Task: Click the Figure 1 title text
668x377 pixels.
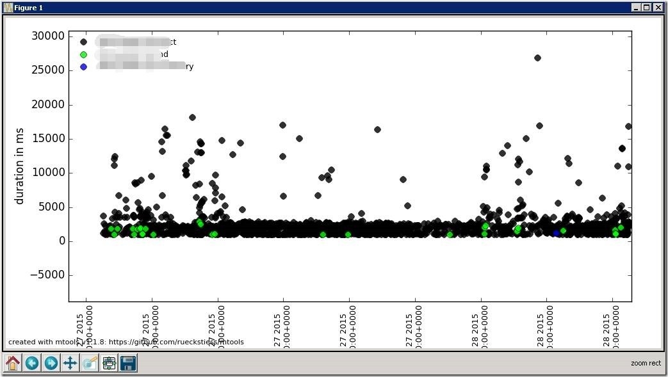Action: (x=29, y=8)
